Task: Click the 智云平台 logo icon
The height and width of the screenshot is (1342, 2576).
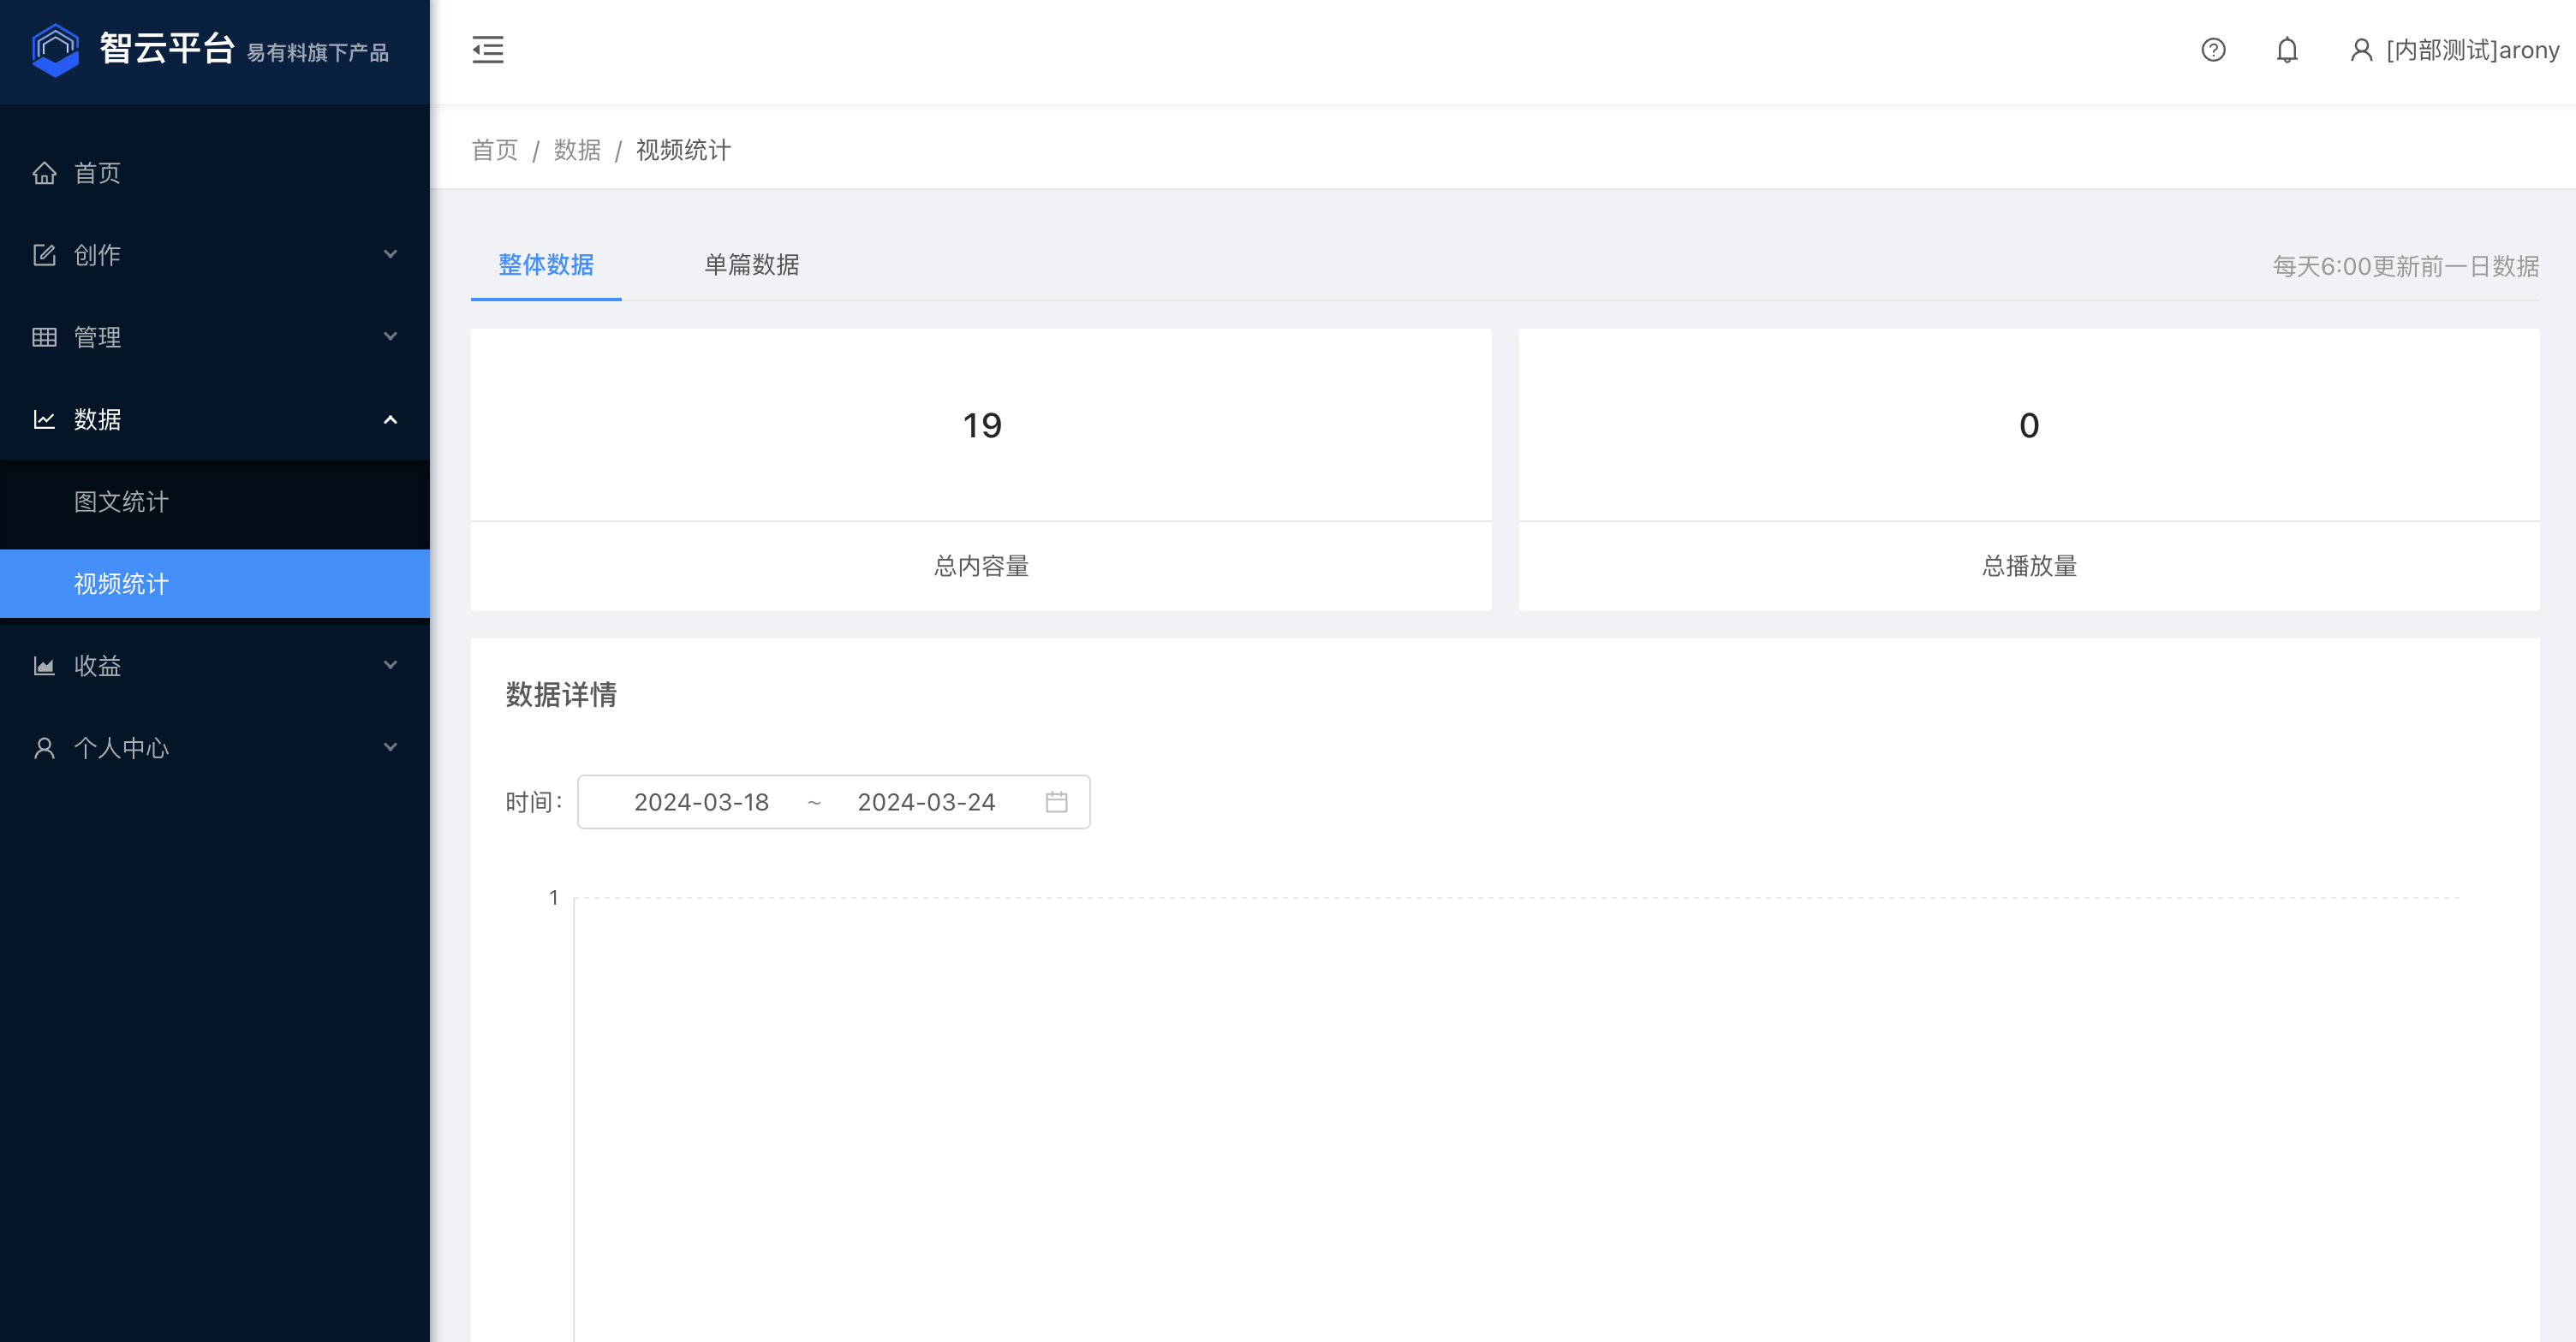Action: [x=56, y=50]
